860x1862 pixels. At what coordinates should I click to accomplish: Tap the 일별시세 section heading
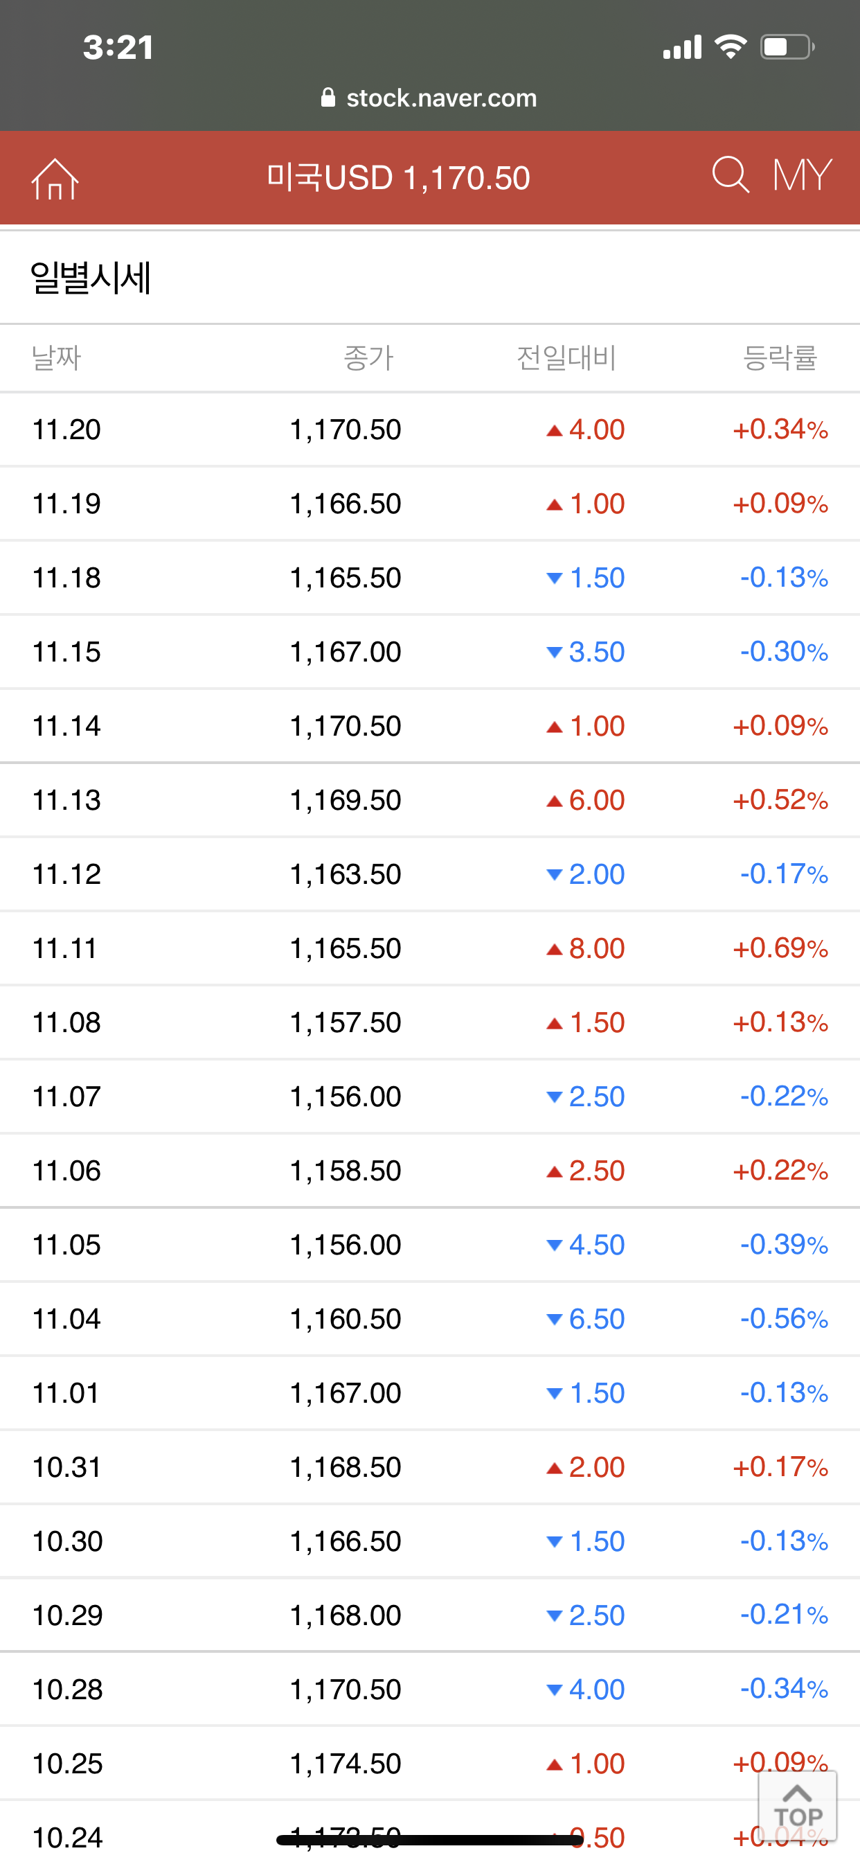(91, 278)
